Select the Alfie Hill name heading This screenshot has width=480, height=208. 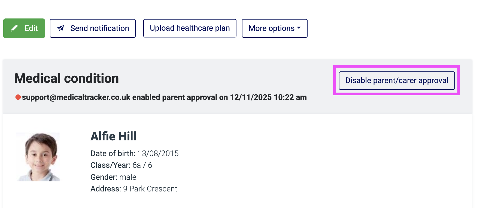113,136
